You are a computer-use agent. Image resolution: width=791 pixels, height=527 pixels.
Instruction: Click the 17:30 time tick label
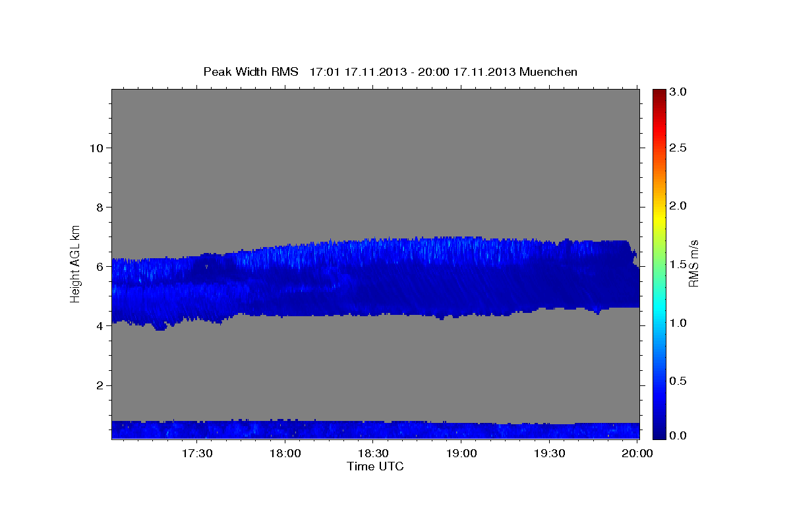[197, 454]
